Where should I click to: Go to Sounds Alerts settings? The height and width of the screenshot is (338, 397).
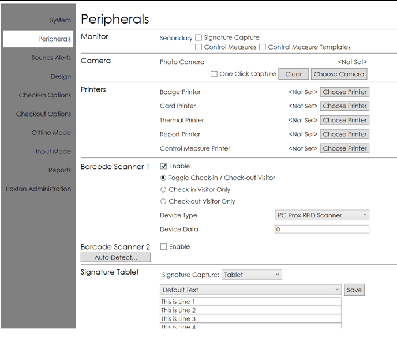pyautogui.click(x=51, y=58)
